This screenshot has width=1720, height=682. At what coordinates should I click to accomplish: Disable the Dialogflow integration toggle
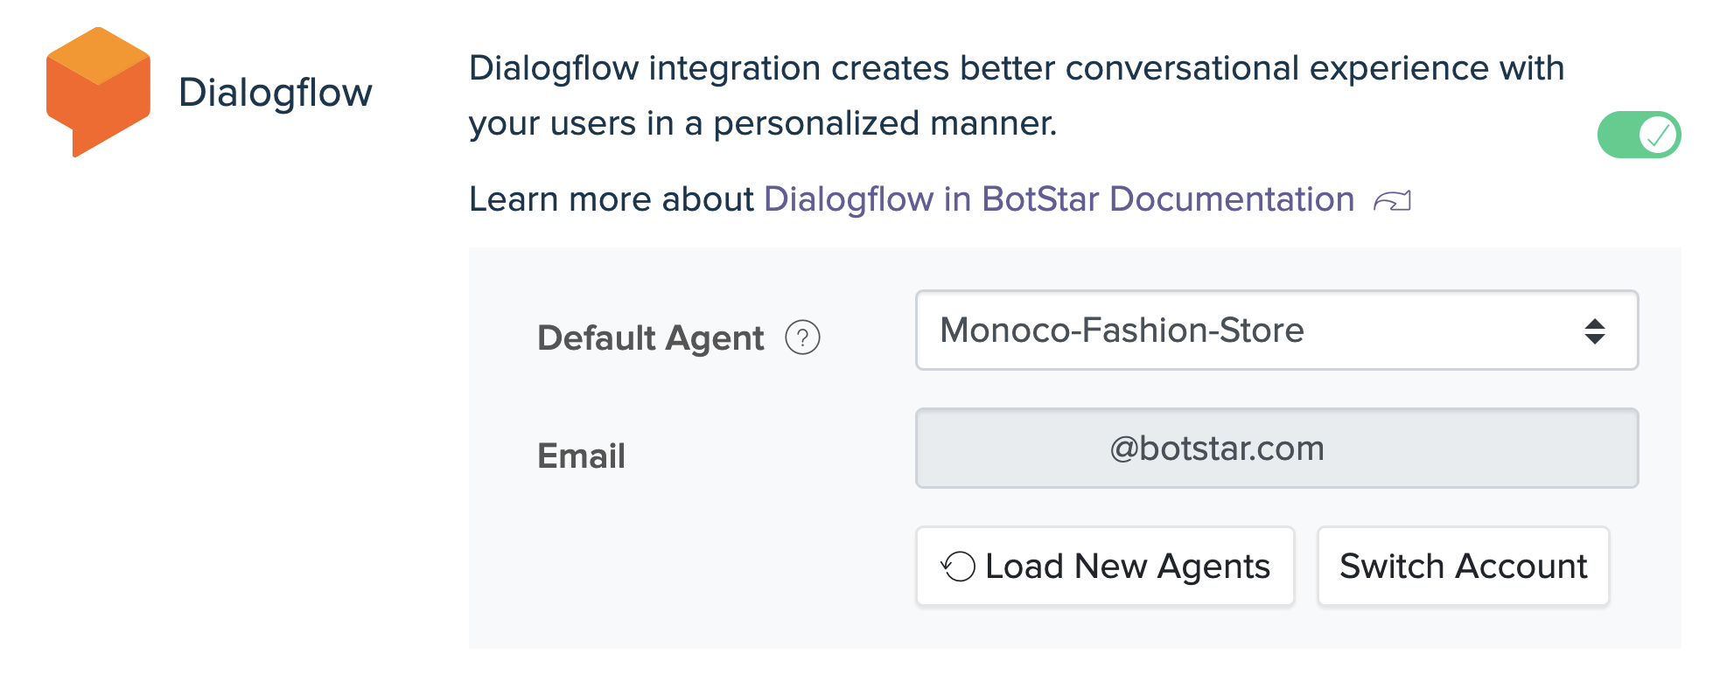pyautogui.click(x=1639, y=135)
